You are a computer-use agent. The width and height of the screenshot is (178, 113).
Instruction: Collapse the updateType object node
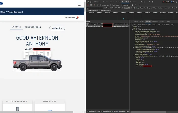coord(133,48)
